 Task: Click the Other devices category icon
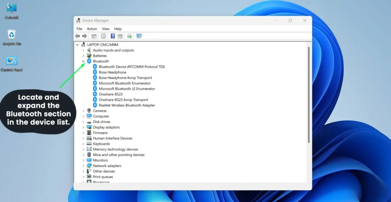click(x=89, y=171)
